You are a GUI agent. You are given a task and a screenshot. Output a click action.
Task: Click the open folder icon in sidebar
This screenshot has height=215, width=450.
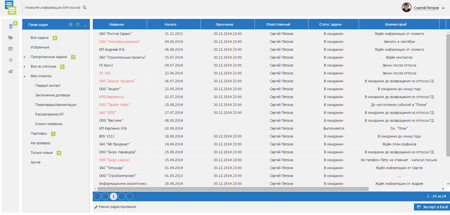tap(11, 37)
